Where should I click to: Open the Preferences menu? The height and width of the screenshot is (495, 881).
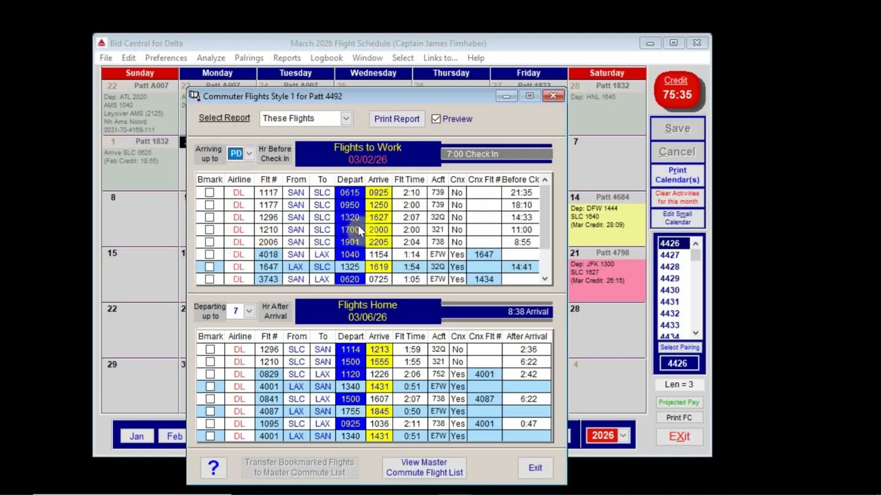166,58
